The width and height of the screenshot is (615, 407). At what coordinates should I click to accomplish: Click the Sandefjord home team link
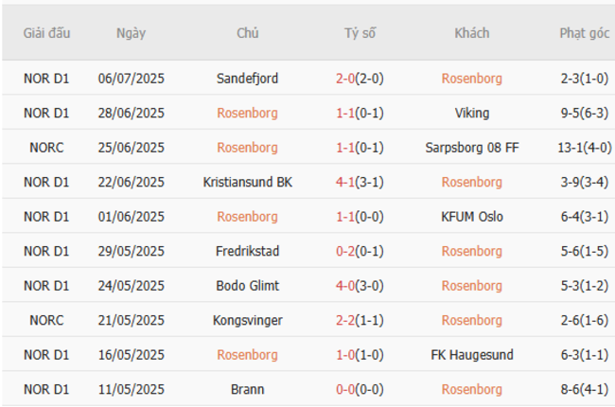[247, 79]
